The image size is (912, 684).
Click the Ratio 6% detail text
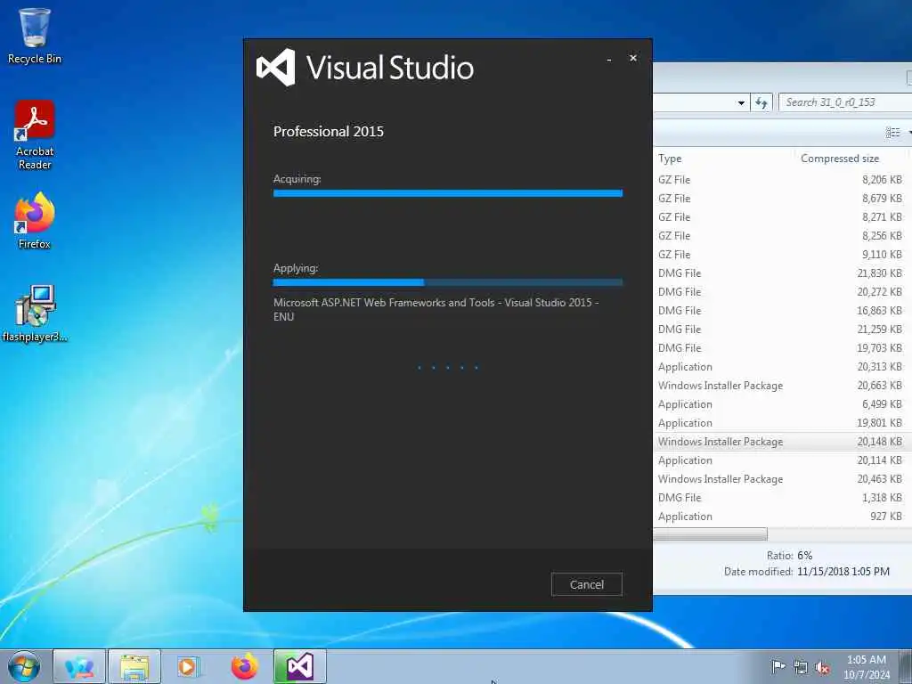(x=789, y=556)
